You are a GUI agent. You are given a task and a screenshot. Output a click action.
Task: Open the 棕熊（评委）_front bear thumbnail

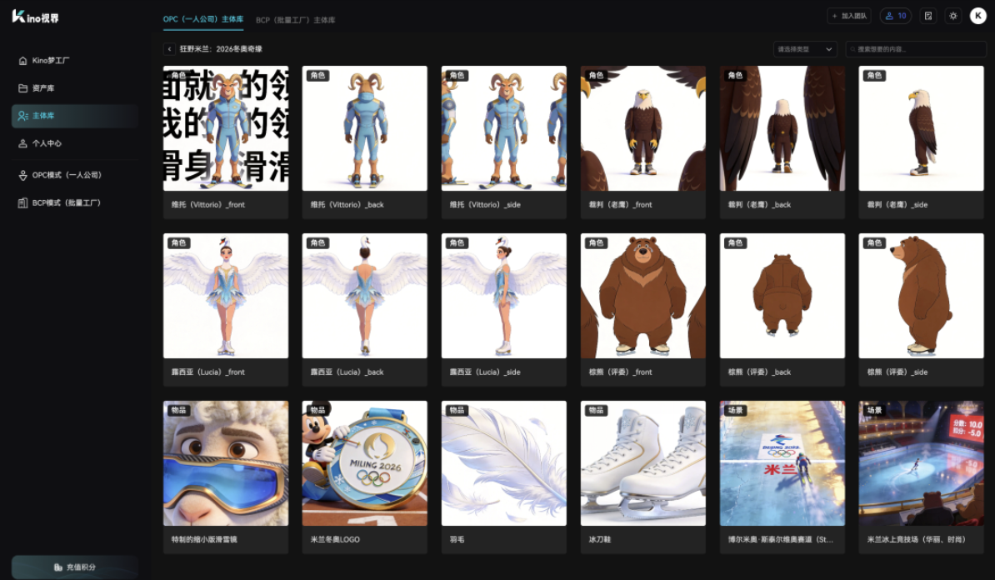642,296
